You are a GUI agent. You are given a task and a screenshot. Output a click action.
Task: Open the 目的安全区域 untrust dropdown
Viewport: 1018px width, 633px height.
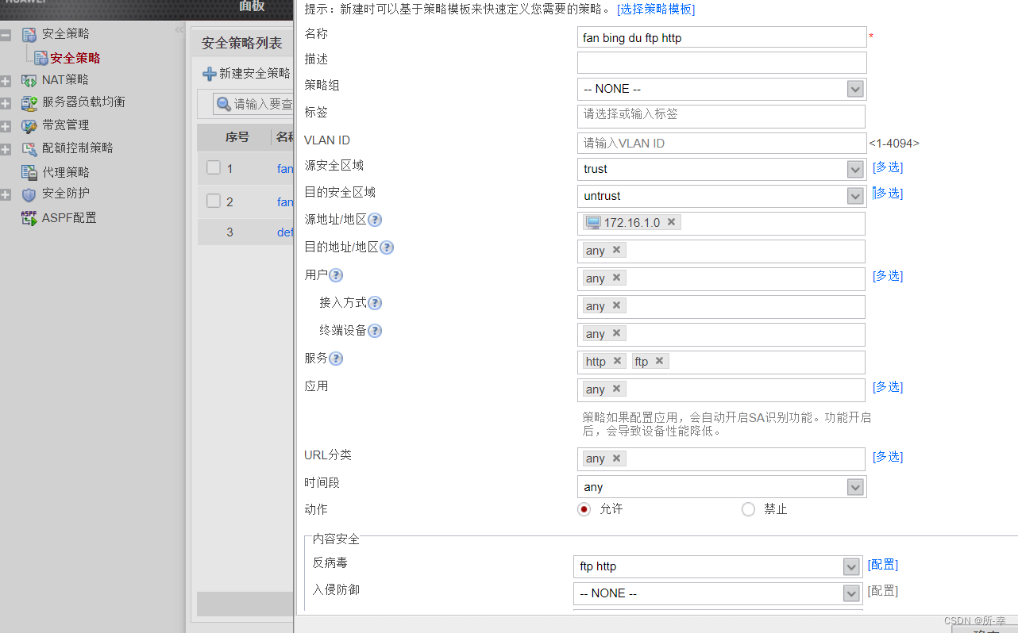click(855, 196)
